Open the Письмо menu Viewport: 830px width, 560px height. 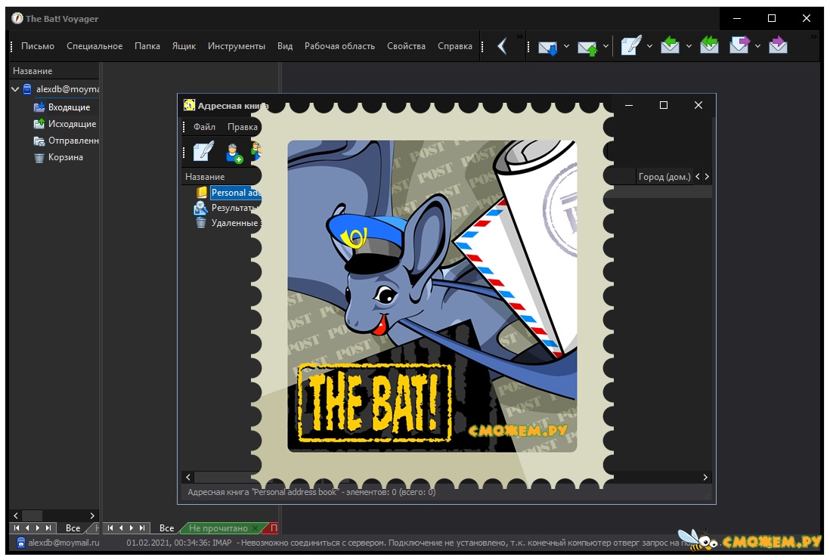[38, 46]
